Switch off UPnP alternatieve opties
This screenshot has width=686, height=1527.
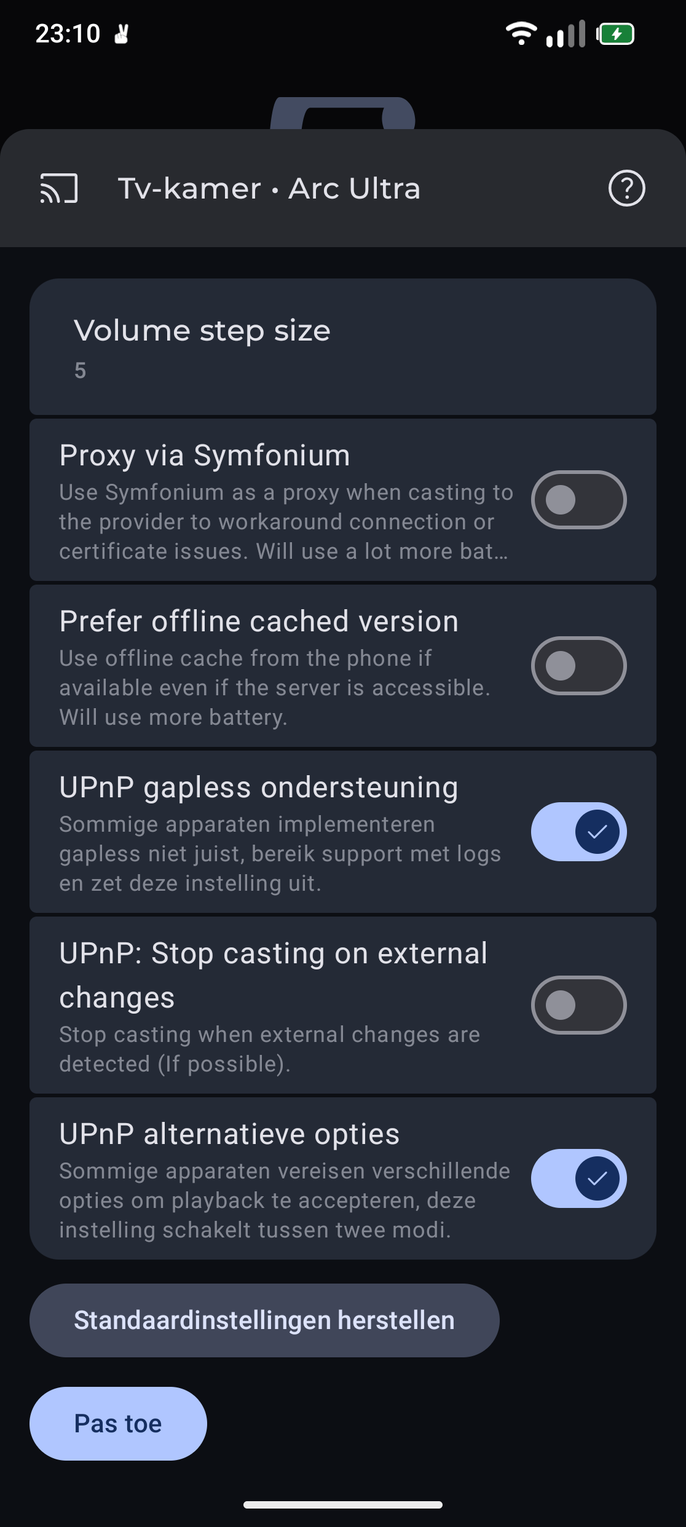point(578,1178)
